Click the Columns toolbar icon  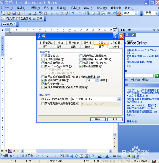109,13
